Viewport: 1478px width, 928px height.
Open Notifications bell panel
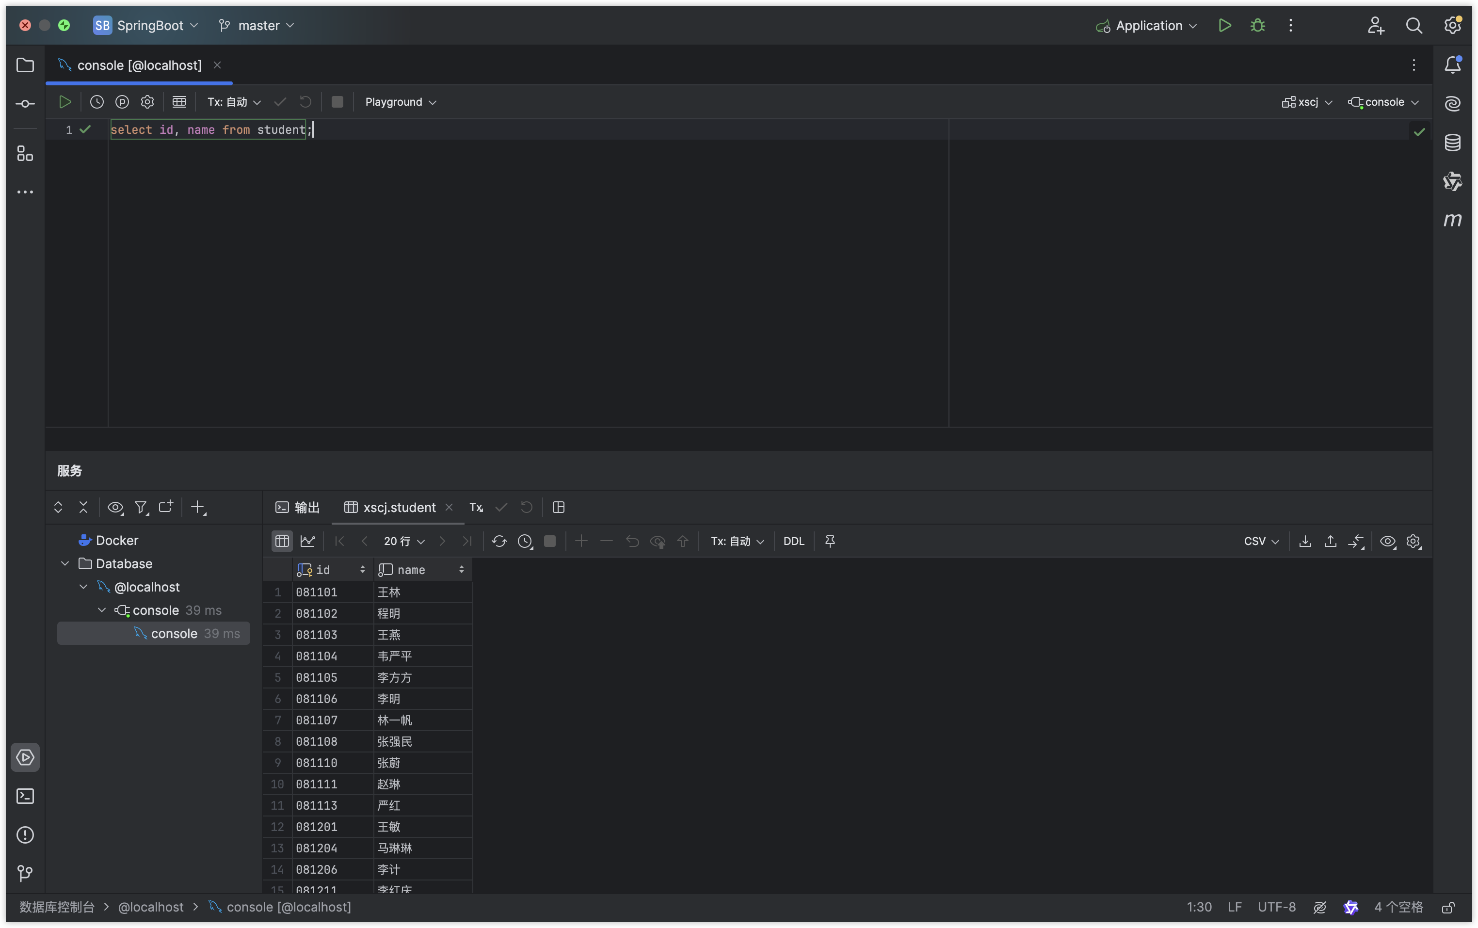coord(1452,65)
